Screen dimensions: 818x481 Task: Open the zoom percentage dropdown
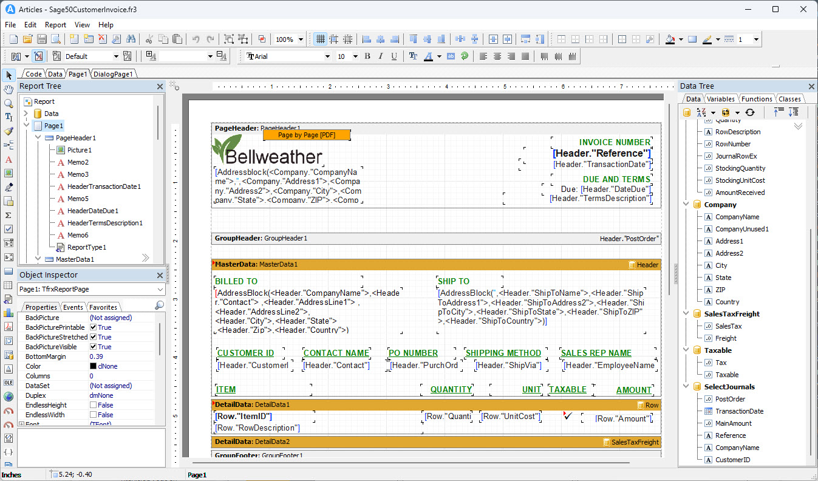point(301,39)
